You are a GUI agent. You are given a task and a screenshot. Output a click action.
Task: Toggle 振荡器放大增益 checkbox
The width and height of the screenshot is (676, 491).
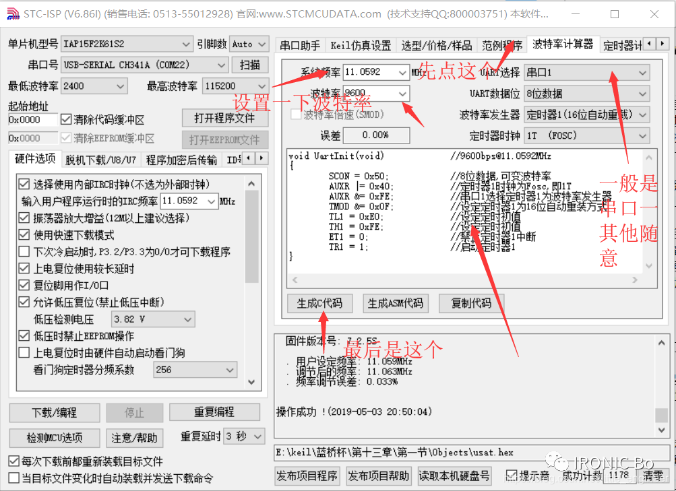click(x=24, y=218)
